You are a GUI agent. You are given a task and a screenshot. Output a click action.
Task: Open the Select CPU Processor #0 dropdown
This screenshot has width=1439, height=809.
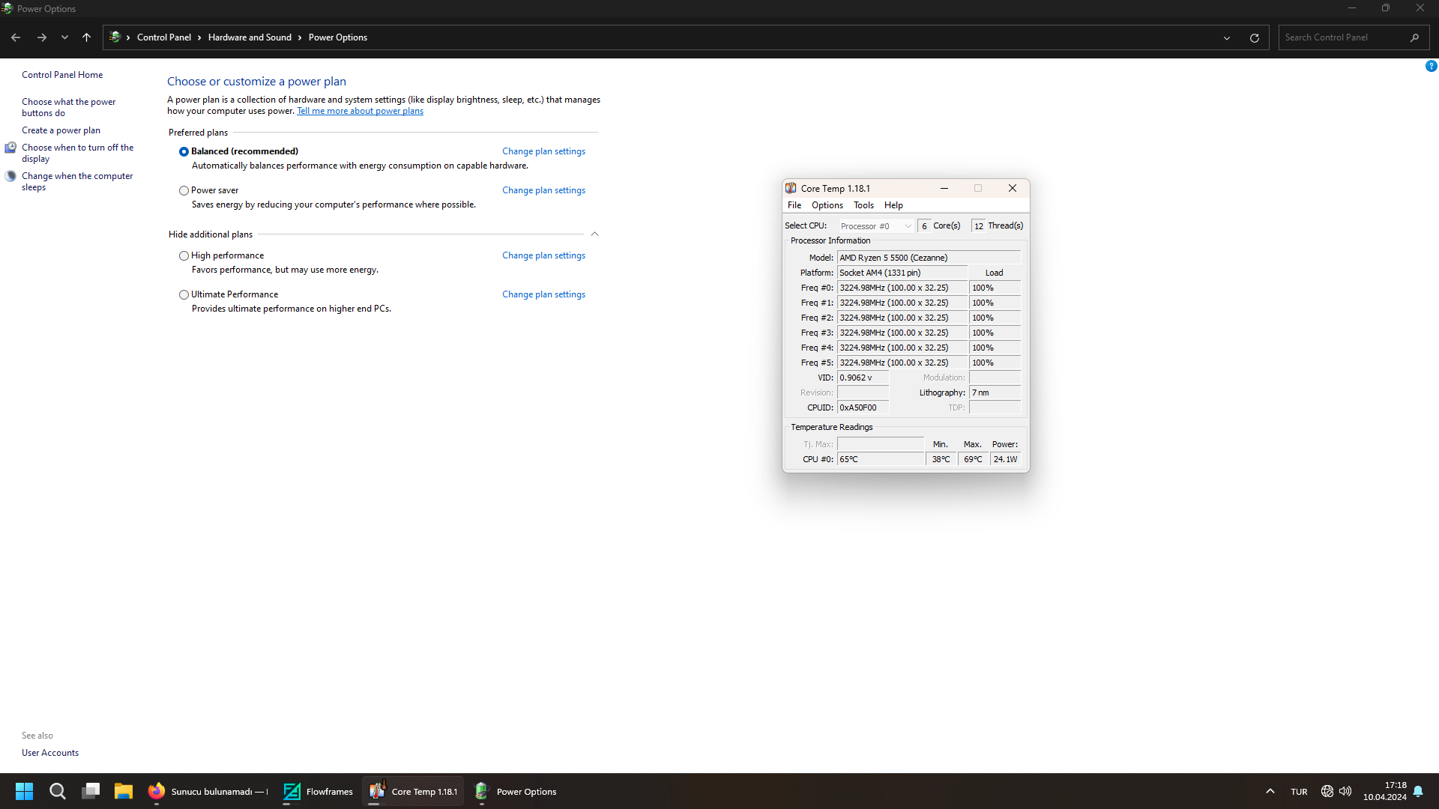pos(875,225)
